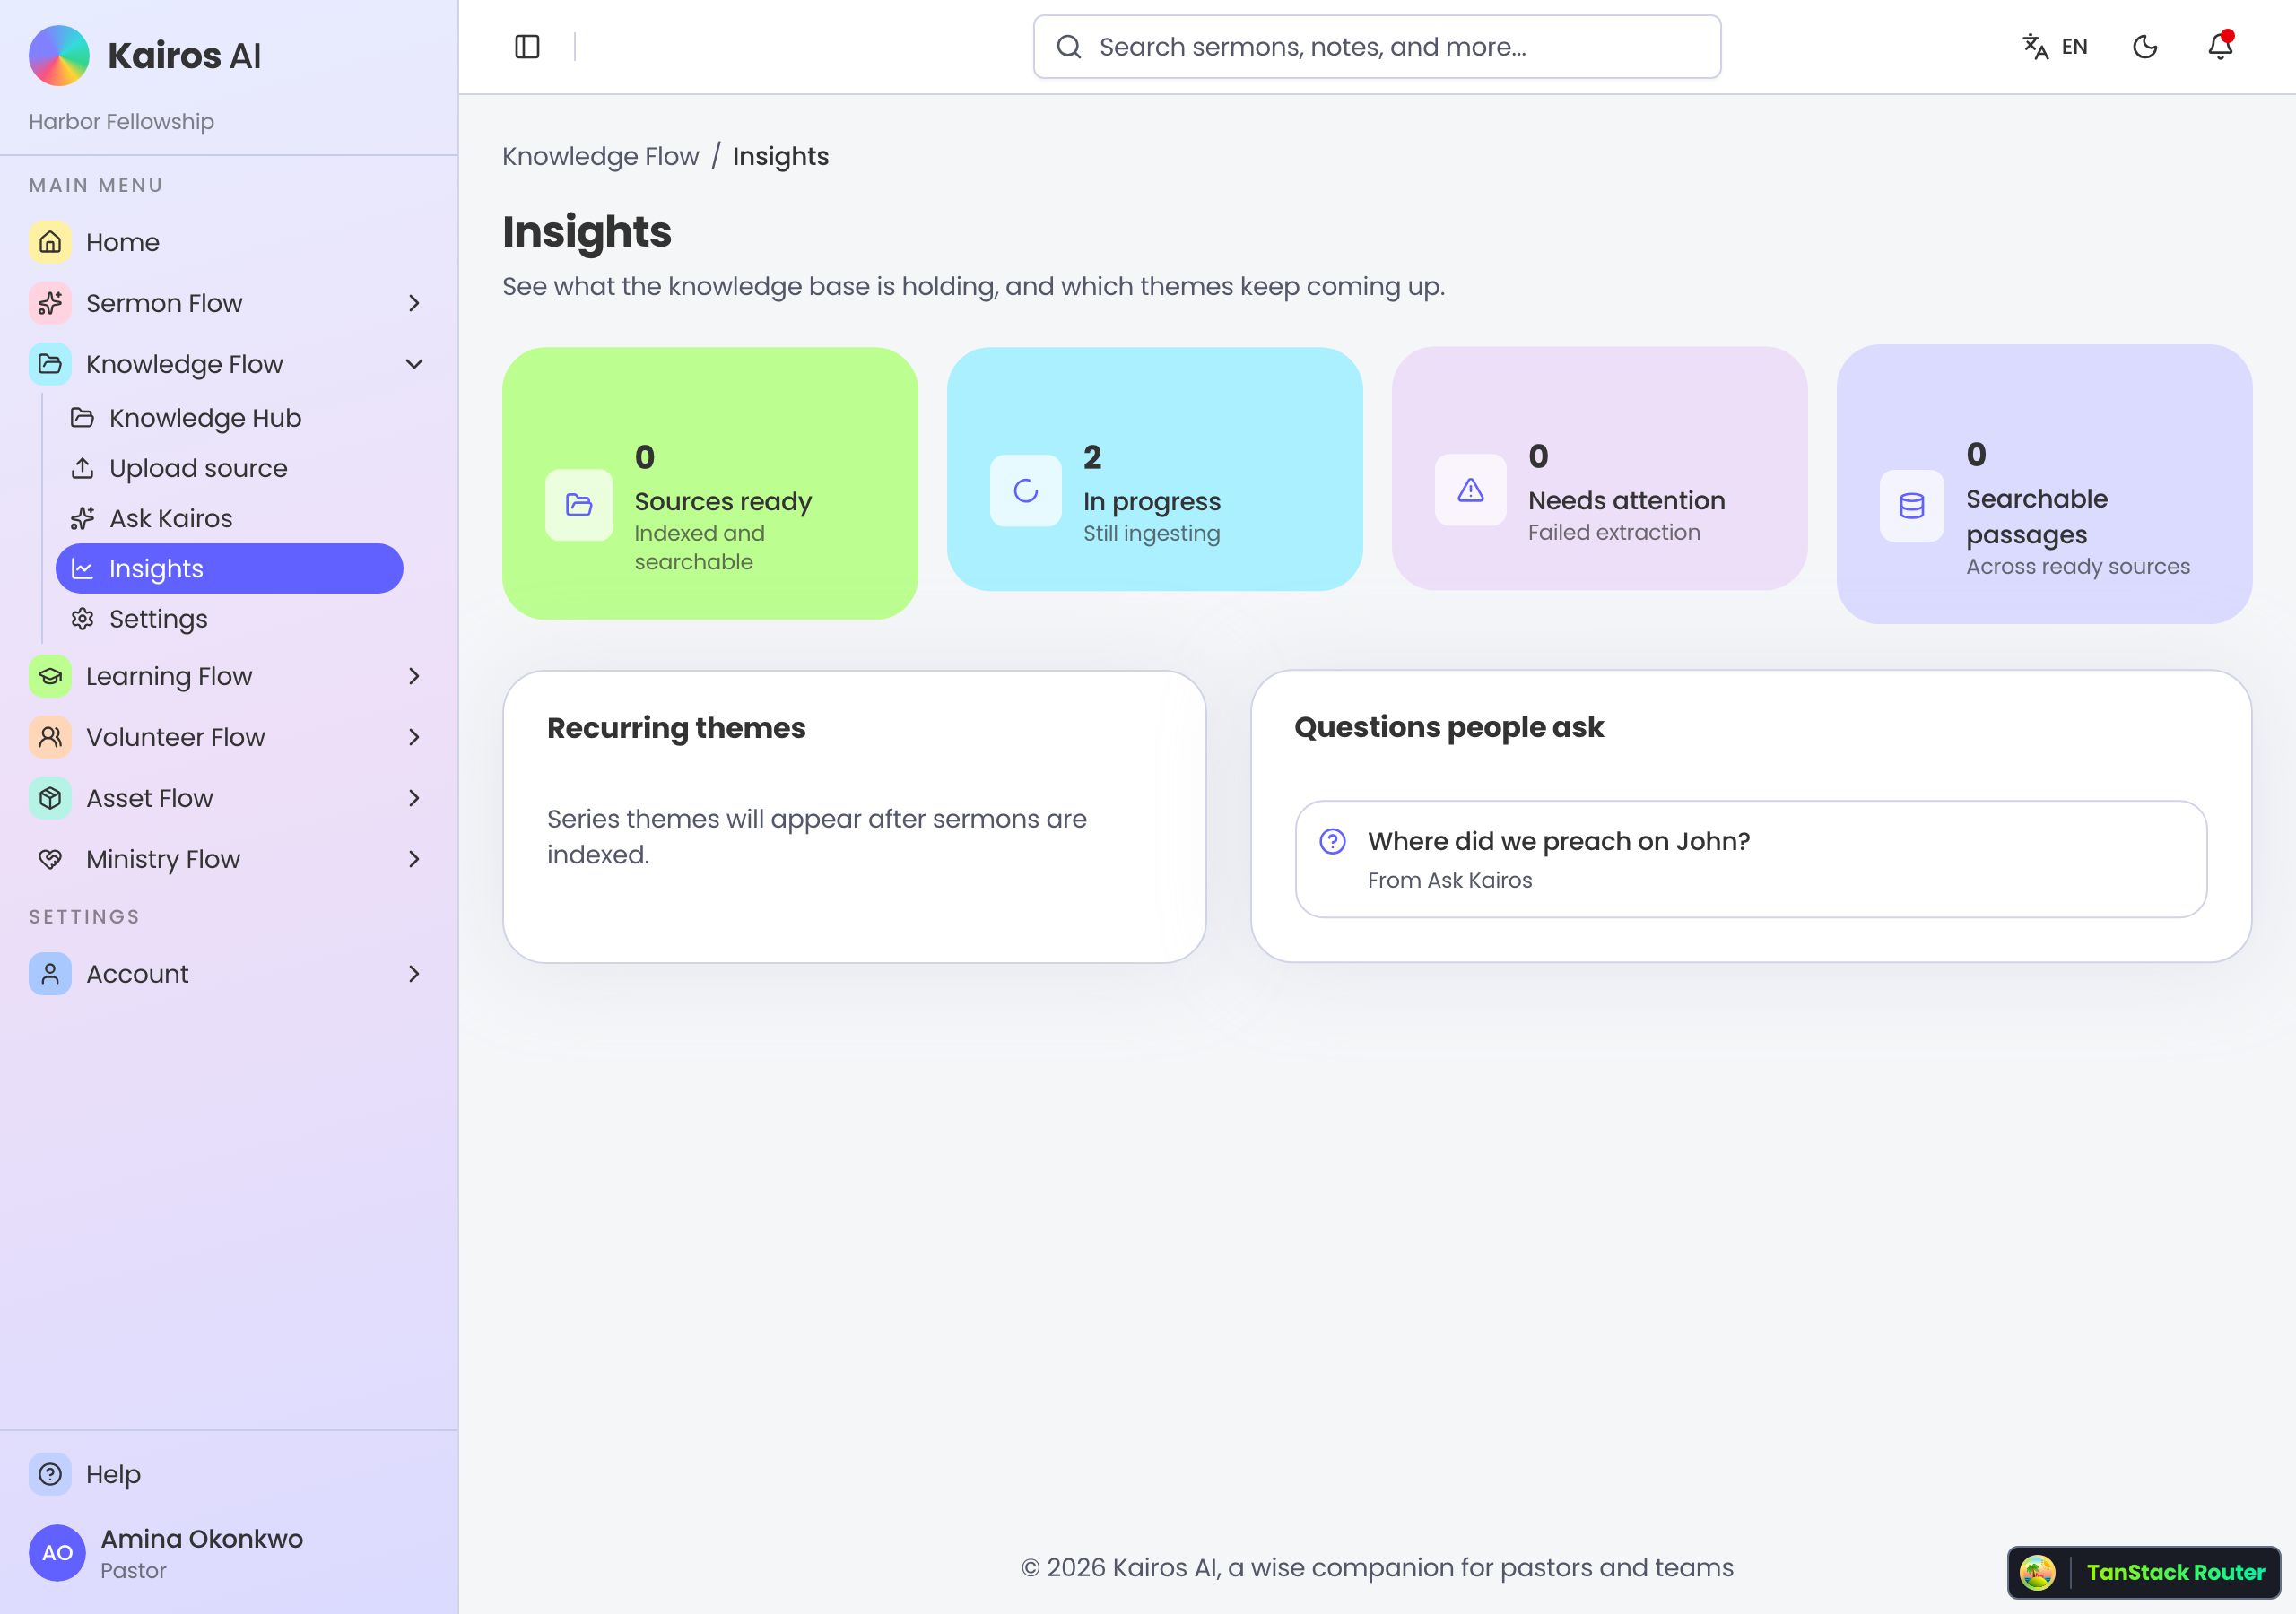Click the Help question mark icon

coord(50,1474)
